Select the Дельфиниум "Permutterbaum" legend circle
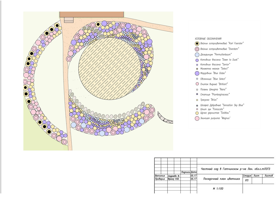 tap(197, 54)
